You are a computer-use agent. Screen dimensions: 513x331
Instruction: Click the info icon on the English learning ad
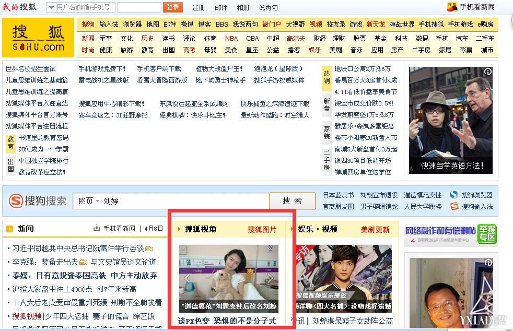[487, 72]
